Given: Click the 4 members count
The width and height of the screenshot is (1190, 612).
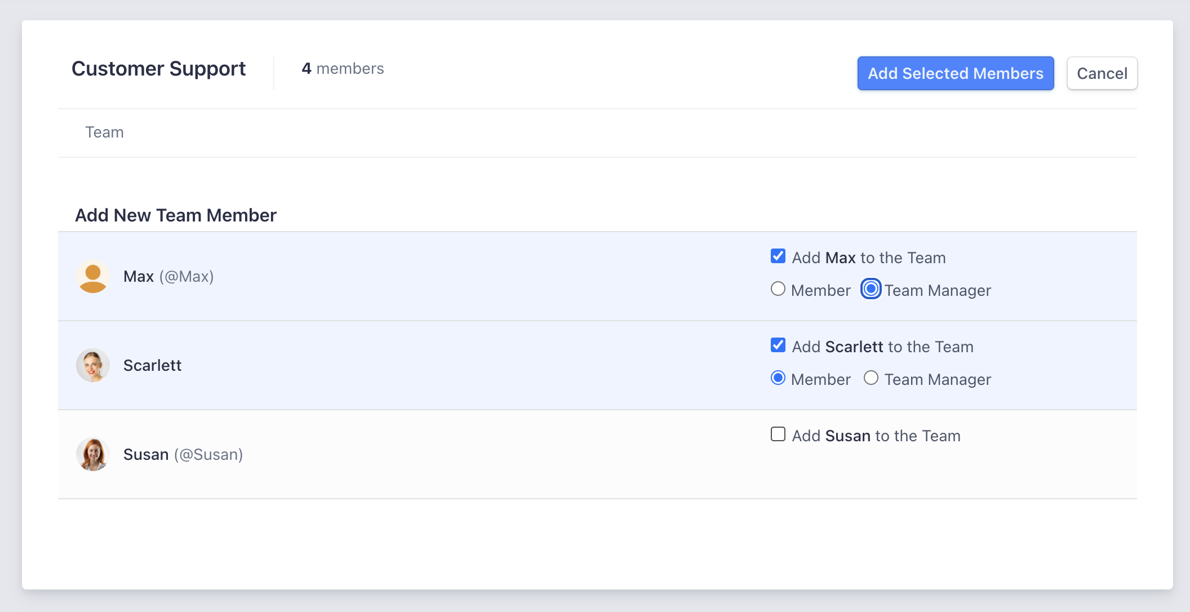Looking at the screenshot, I should [x=343, y=69].
